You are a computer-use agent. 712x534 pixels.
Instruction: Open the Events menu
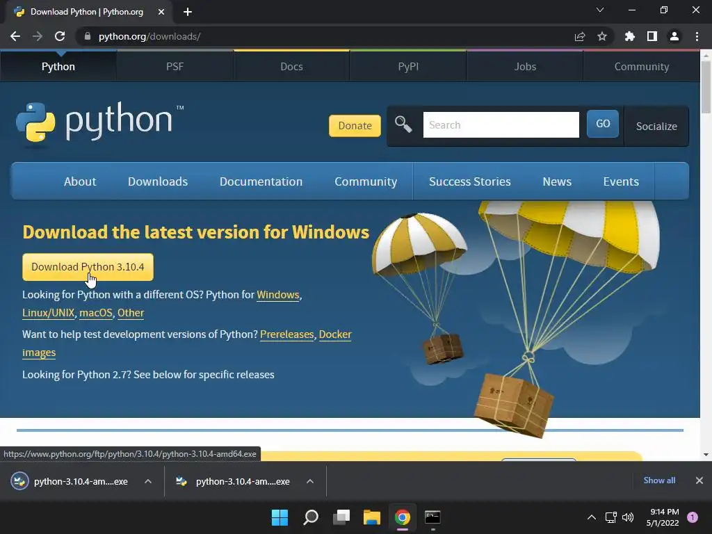(x=621, y=181)
